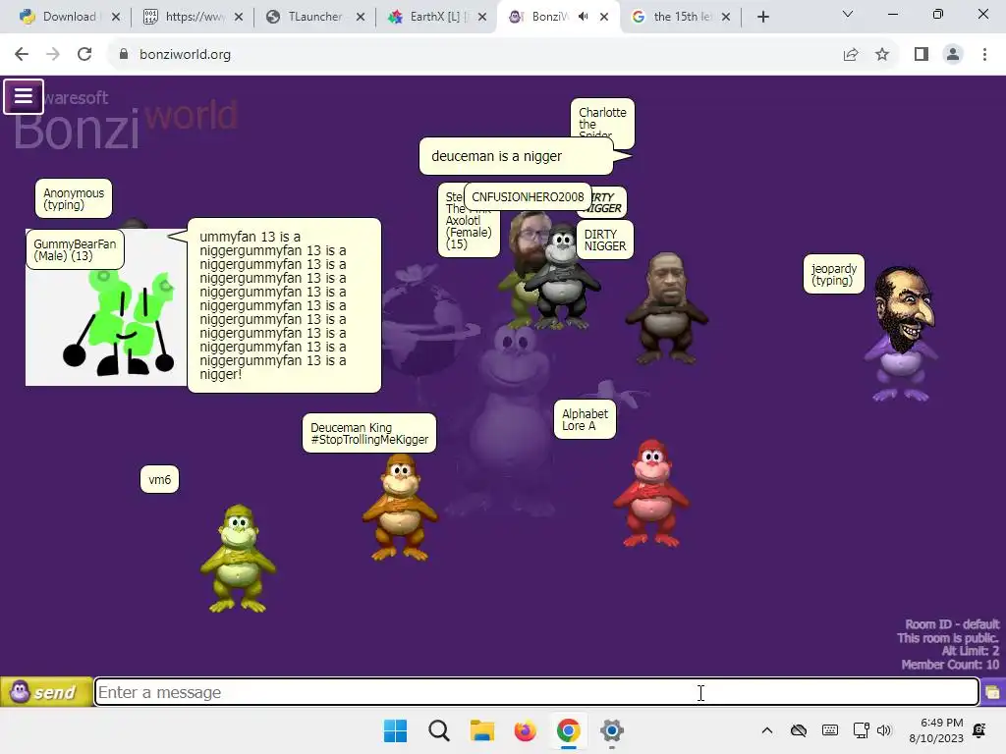
Task: Click the red Alphabet Lore A Bonzi
Action: (652, 493)
